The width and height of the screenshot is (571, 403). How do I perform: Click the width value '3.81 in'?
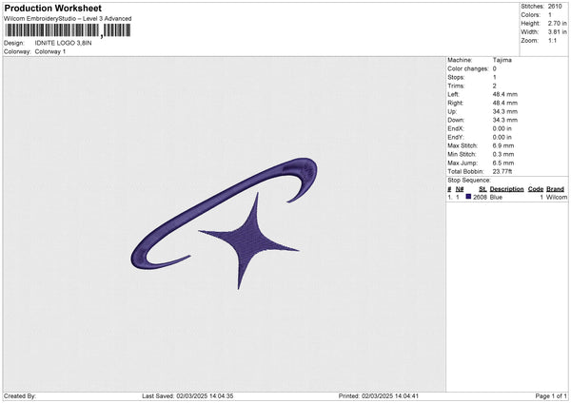click(557, 32)
